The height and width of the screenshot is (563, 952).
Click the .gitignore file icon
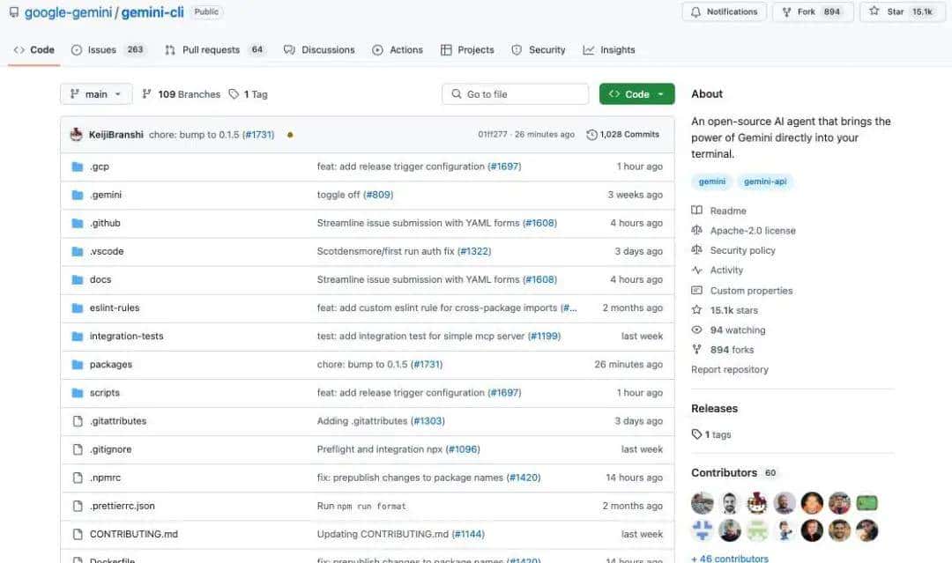click(77, 449)
